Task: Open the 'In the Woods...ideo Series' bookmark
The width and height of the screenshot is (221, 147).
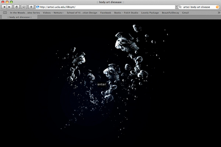Action: [25, 12]
